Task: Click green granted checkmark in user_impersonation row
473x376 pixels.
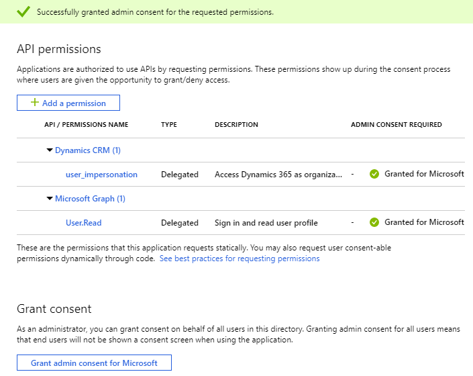Action: tap(374, 174)
